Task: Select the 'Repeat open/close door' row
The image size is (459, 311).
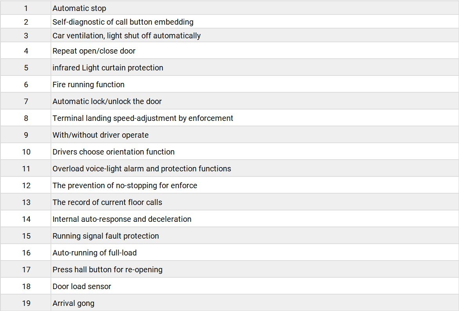Action: coord(94,51)
